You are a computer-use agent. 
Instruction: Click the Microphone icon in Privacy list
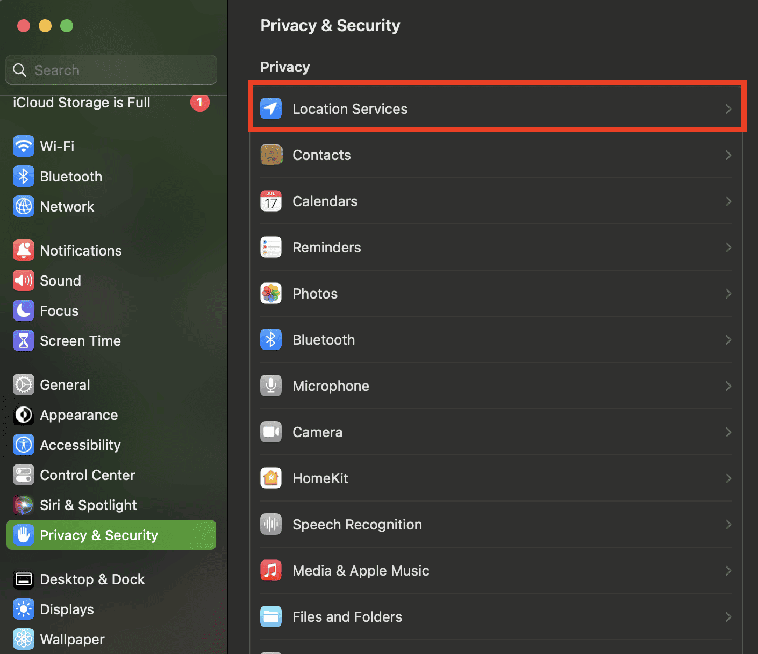271,386
